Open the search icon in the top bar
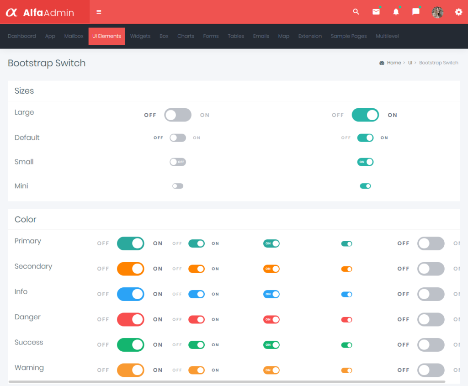 (x=356, y=12)
